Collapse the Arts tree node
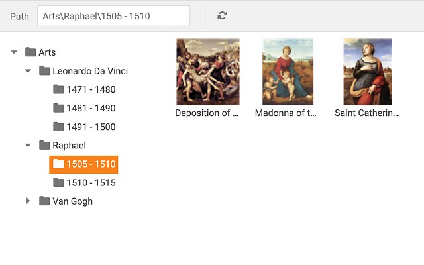This screenshot has width=424, height=265. pos(14,52)
